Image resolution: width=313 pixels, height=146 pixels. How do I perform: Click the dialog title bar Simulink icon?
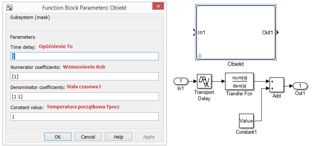[x=9, y=7]
